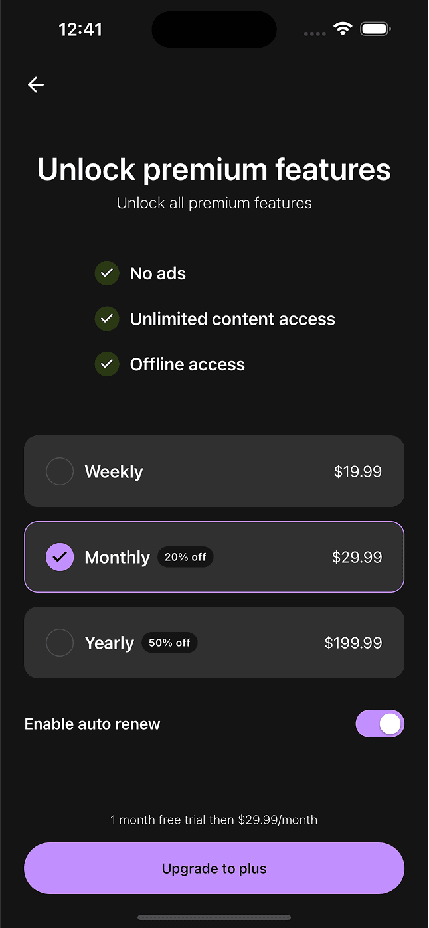The image size is (429, 928).
Task: Click the checkmark beside Offline access
Action: pyautogui.click(x=107, y=364)
